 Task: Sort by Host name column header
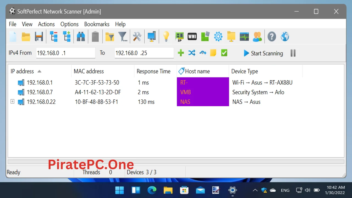pos(203,71)
